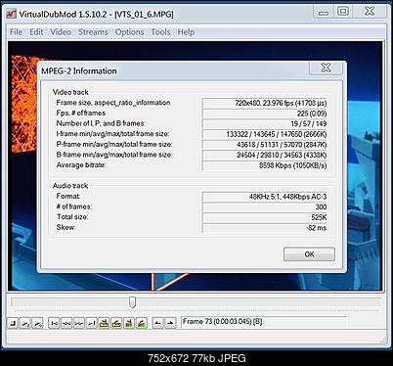The image size is (393, 366).
Task: Click the audio total size value 525K
Action: click(265, 217)
